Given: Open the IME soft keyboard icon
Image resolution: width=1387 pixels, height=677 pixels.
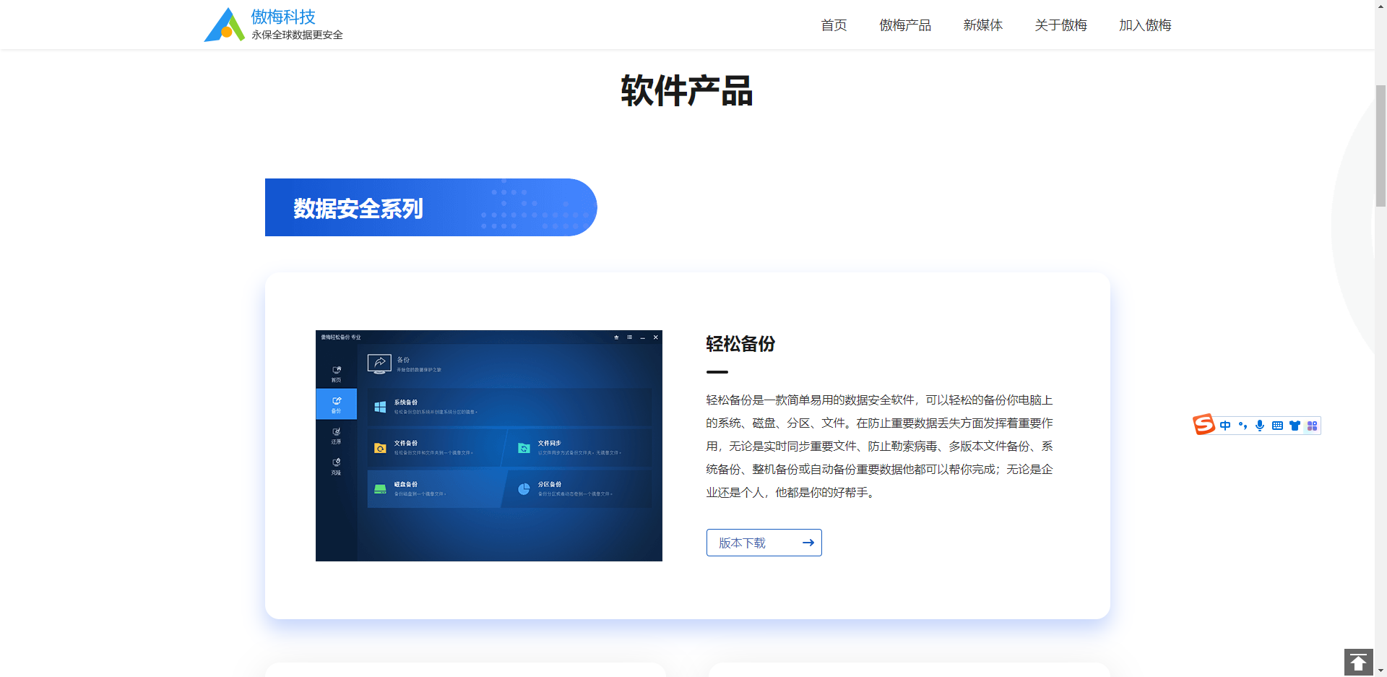Looking at the screenshot, I should coord(1277,426).
